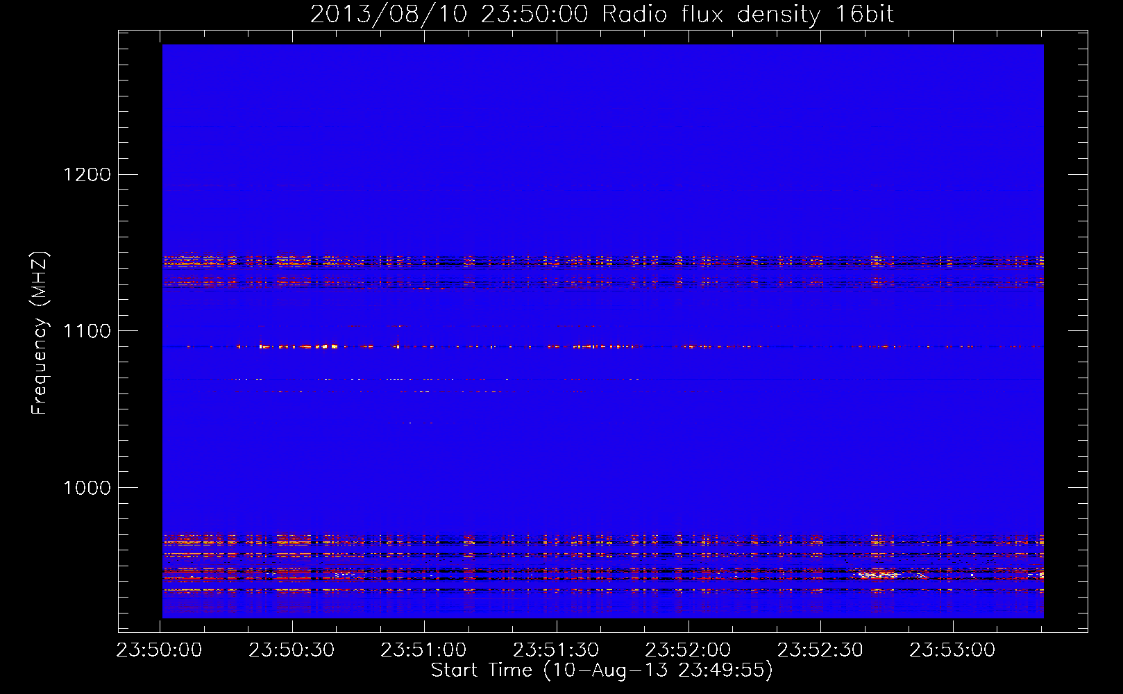Click the 23:51:30 time tick label
Screen dimensions: 1123x694
click(556, 650)
